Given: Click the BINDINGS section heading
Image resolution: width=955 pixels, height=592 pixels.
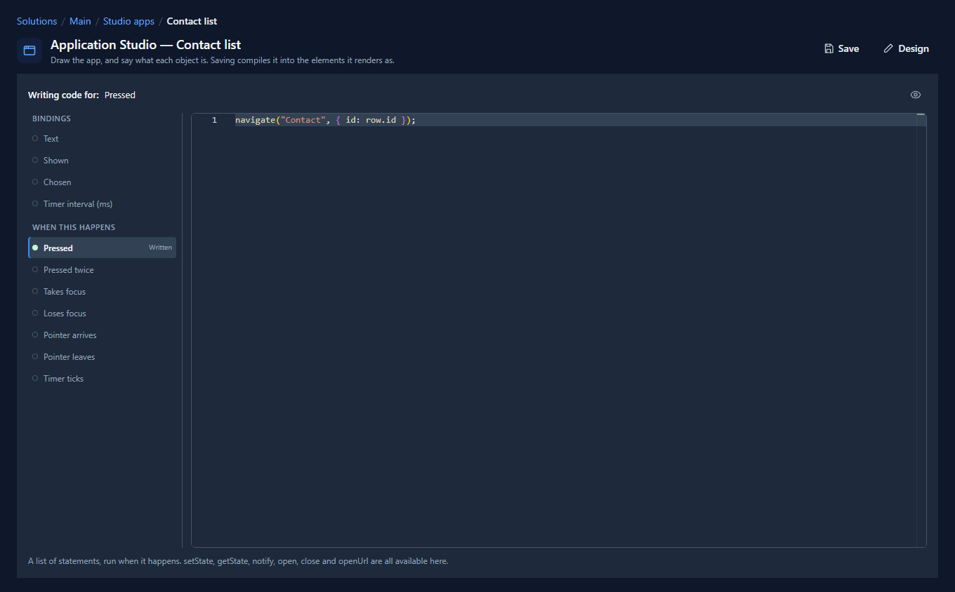Looking at the screenshot, I should 51,119.
